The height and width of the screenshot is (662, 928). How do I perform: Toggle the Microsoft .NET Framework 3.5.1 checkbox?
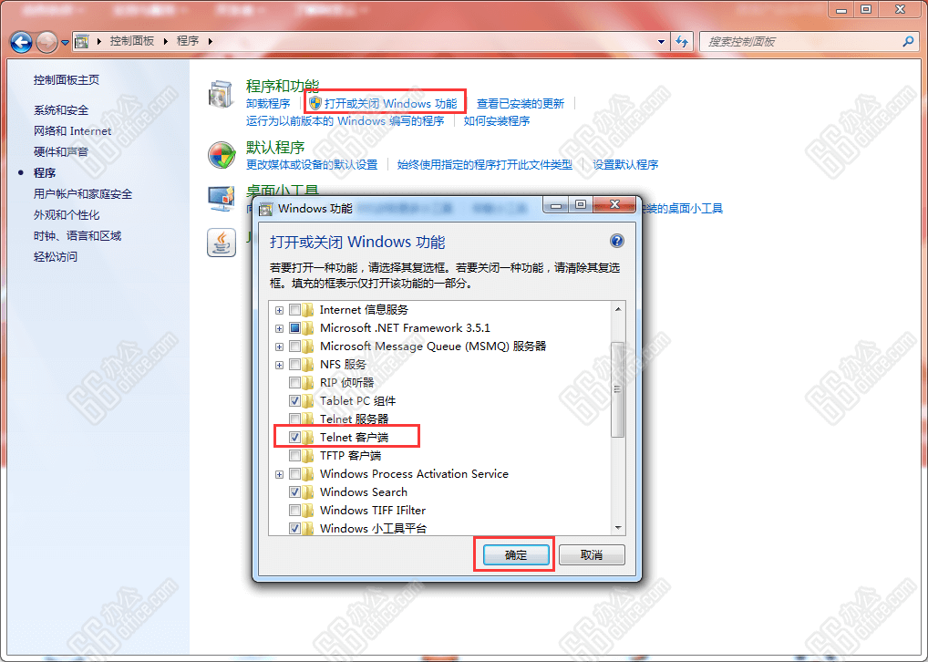[294, 328]
